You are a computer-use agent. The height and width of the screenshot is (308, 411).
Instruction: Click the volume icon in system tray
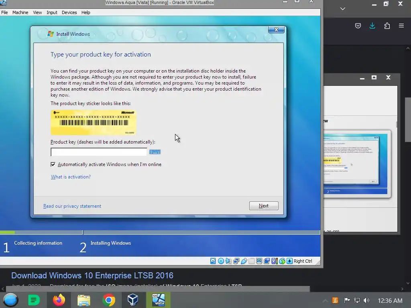click(366, 300)
